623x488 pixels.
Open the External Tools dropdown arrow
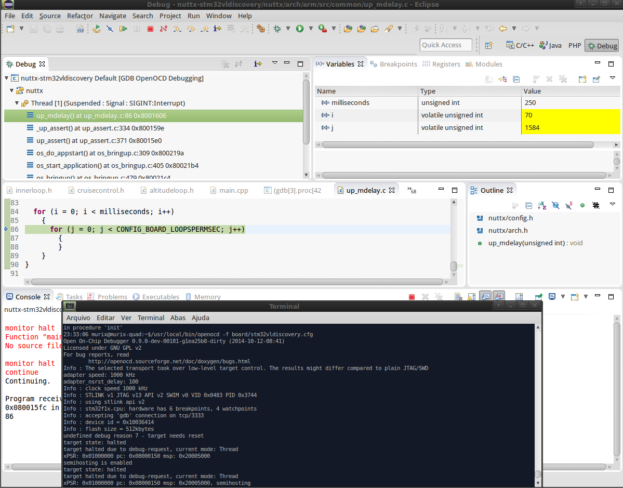334,29
